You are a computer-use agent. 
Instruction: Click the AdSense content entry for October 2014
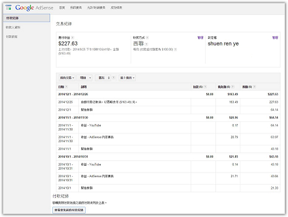(97, 176)
